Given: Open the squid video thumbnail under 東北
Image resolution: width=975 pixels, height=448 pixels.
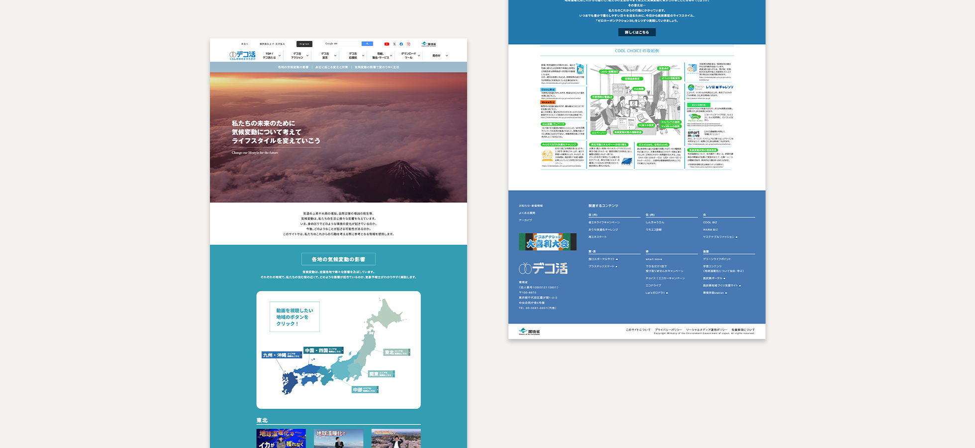Looking at the screenshot, I should tap(281, 439).
